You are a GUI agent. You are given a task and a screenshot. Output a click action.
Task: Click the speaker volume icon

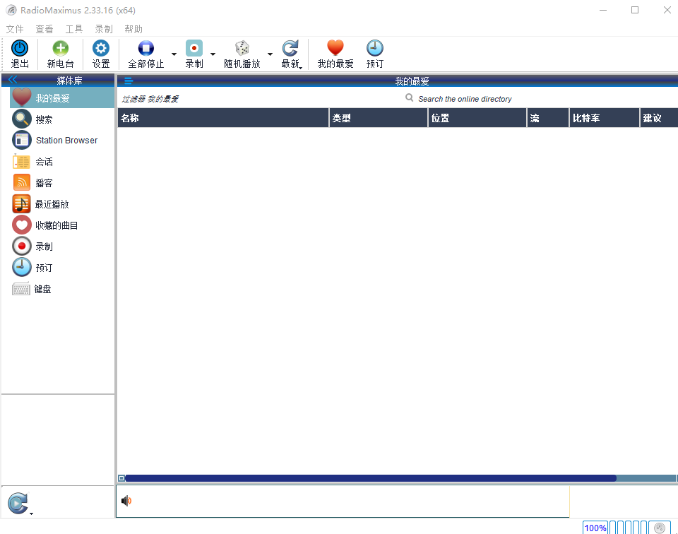pyautogui.click(x=126, y=501)
